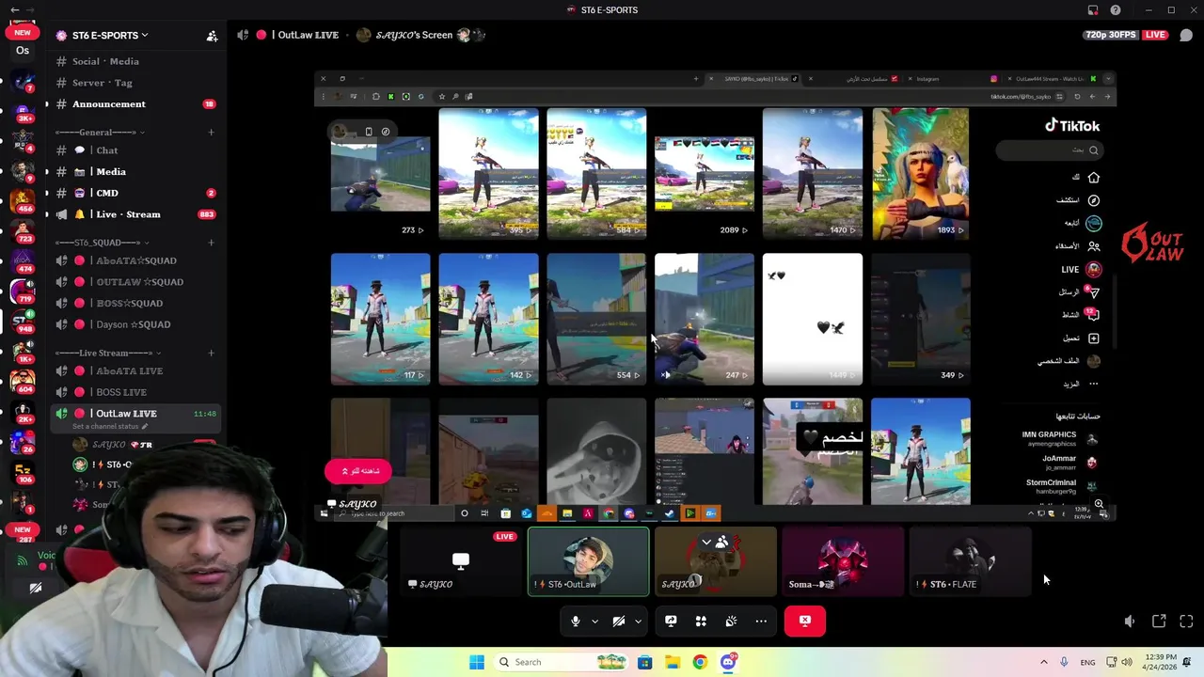Open the Discord inbox icon
This screenshot has height=677, width=1204.
(1093, 9)
